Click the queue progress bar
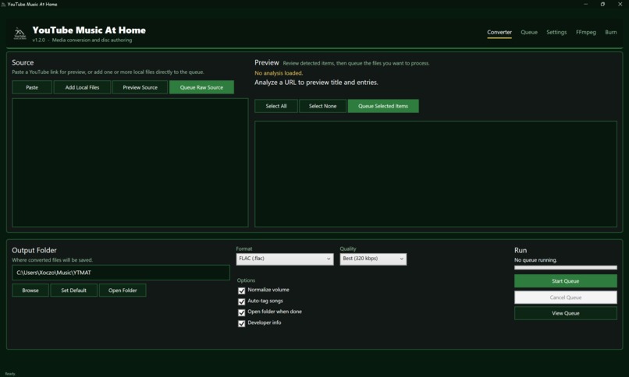This screenshot has height=377, width=629. (x=565, y=267)
